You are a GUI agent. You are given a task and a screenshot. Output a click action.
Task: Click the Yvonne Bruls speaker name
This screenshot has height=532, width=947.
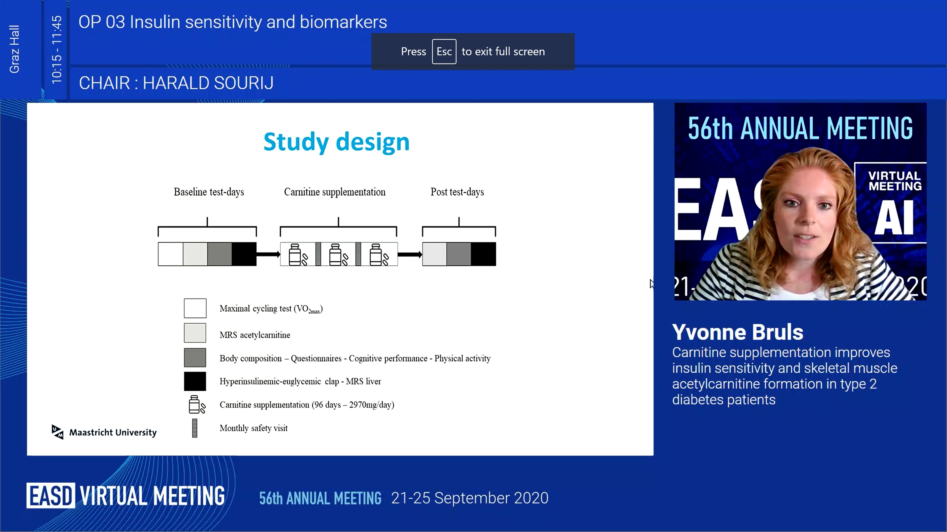[x=737, y=332]
